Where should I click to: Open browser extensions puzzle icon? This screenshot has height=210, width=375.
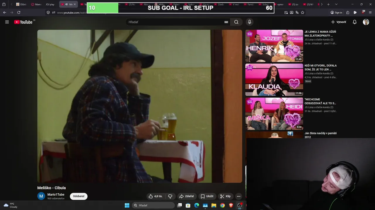click(348, 13)
